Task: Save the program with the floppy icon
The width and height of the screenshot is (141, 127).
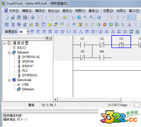Action: 19,17
